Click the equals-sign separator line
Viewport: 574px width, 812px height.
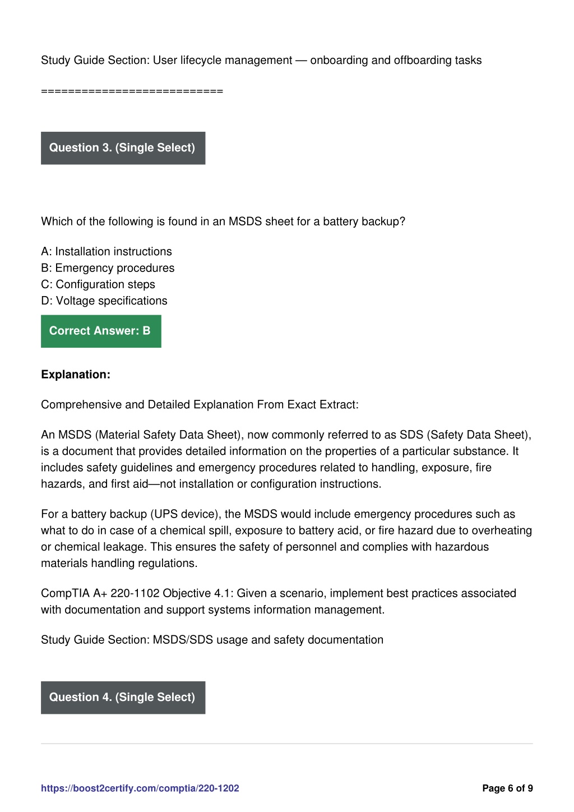pyautogui.click(x=132, y=91)
